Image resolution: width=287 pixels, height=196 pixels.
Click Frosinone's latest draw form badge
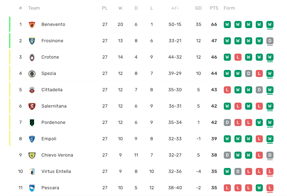pos(270,41)
